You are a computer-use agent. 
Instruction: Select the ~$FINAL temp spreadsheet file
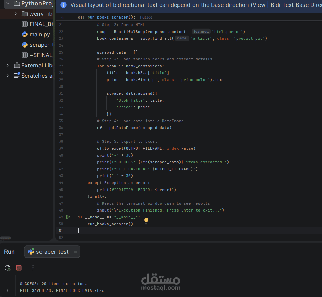click(41, 55)
